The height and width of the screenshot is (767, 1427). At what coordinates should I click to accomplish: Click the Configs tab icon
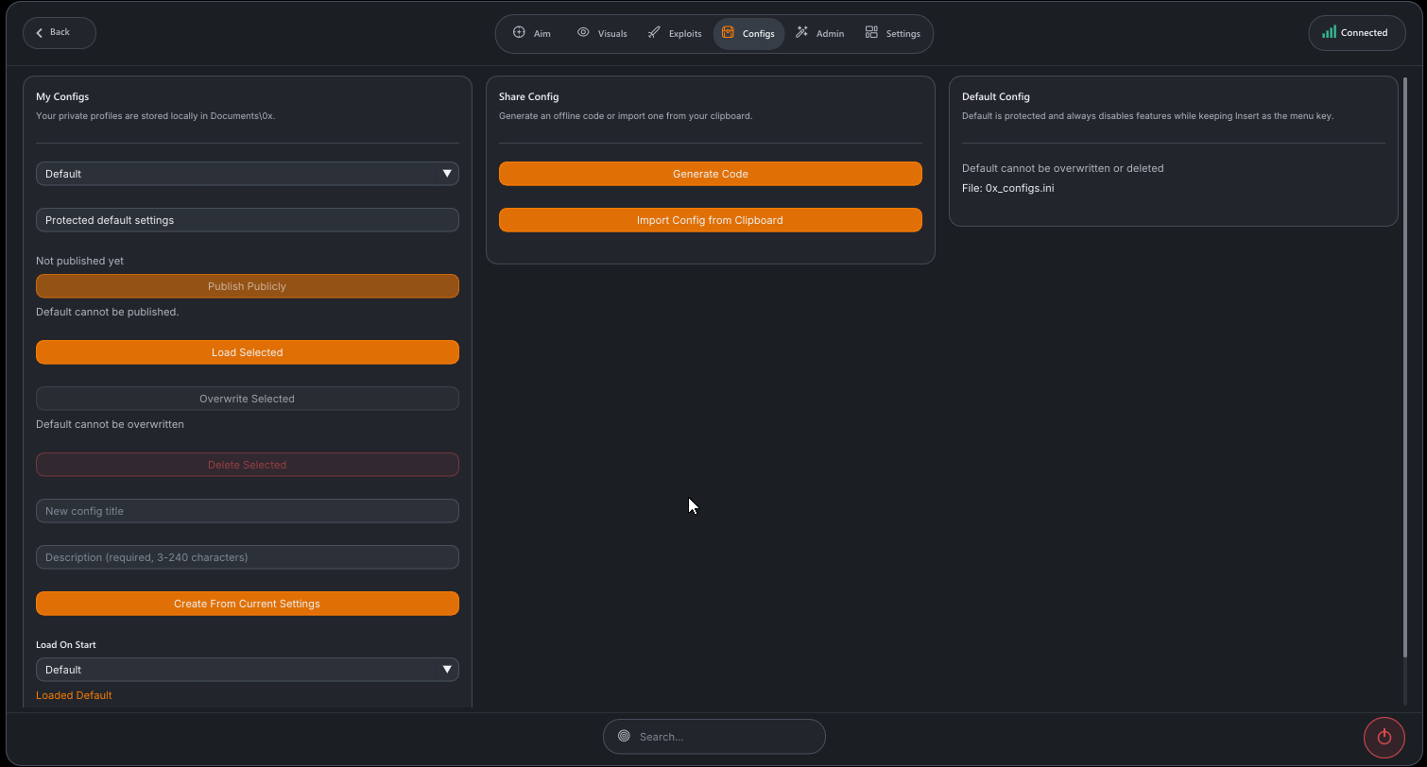[x=728, y=32]
